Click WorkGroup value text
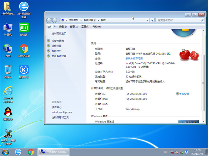The height and width of the screenshot is (156, 208). 133,109
